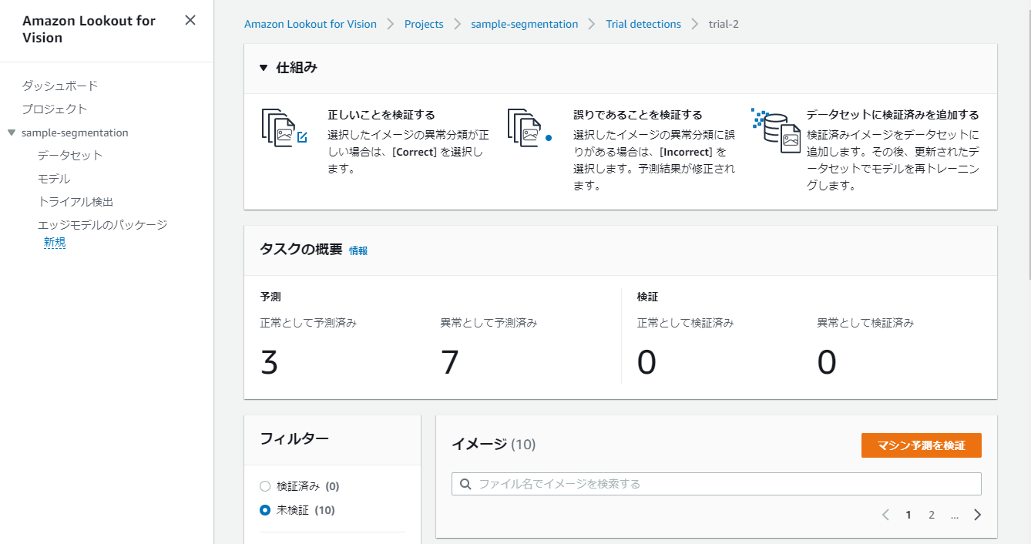Viewport: 1031px width, 544px height.
Task: Open エッジモデルのパッケージ in the sidebar
Action: 102,225
